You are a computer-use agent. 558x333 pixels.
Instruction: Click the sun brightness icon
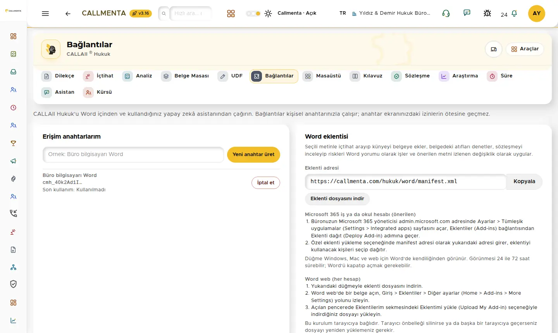268,14
